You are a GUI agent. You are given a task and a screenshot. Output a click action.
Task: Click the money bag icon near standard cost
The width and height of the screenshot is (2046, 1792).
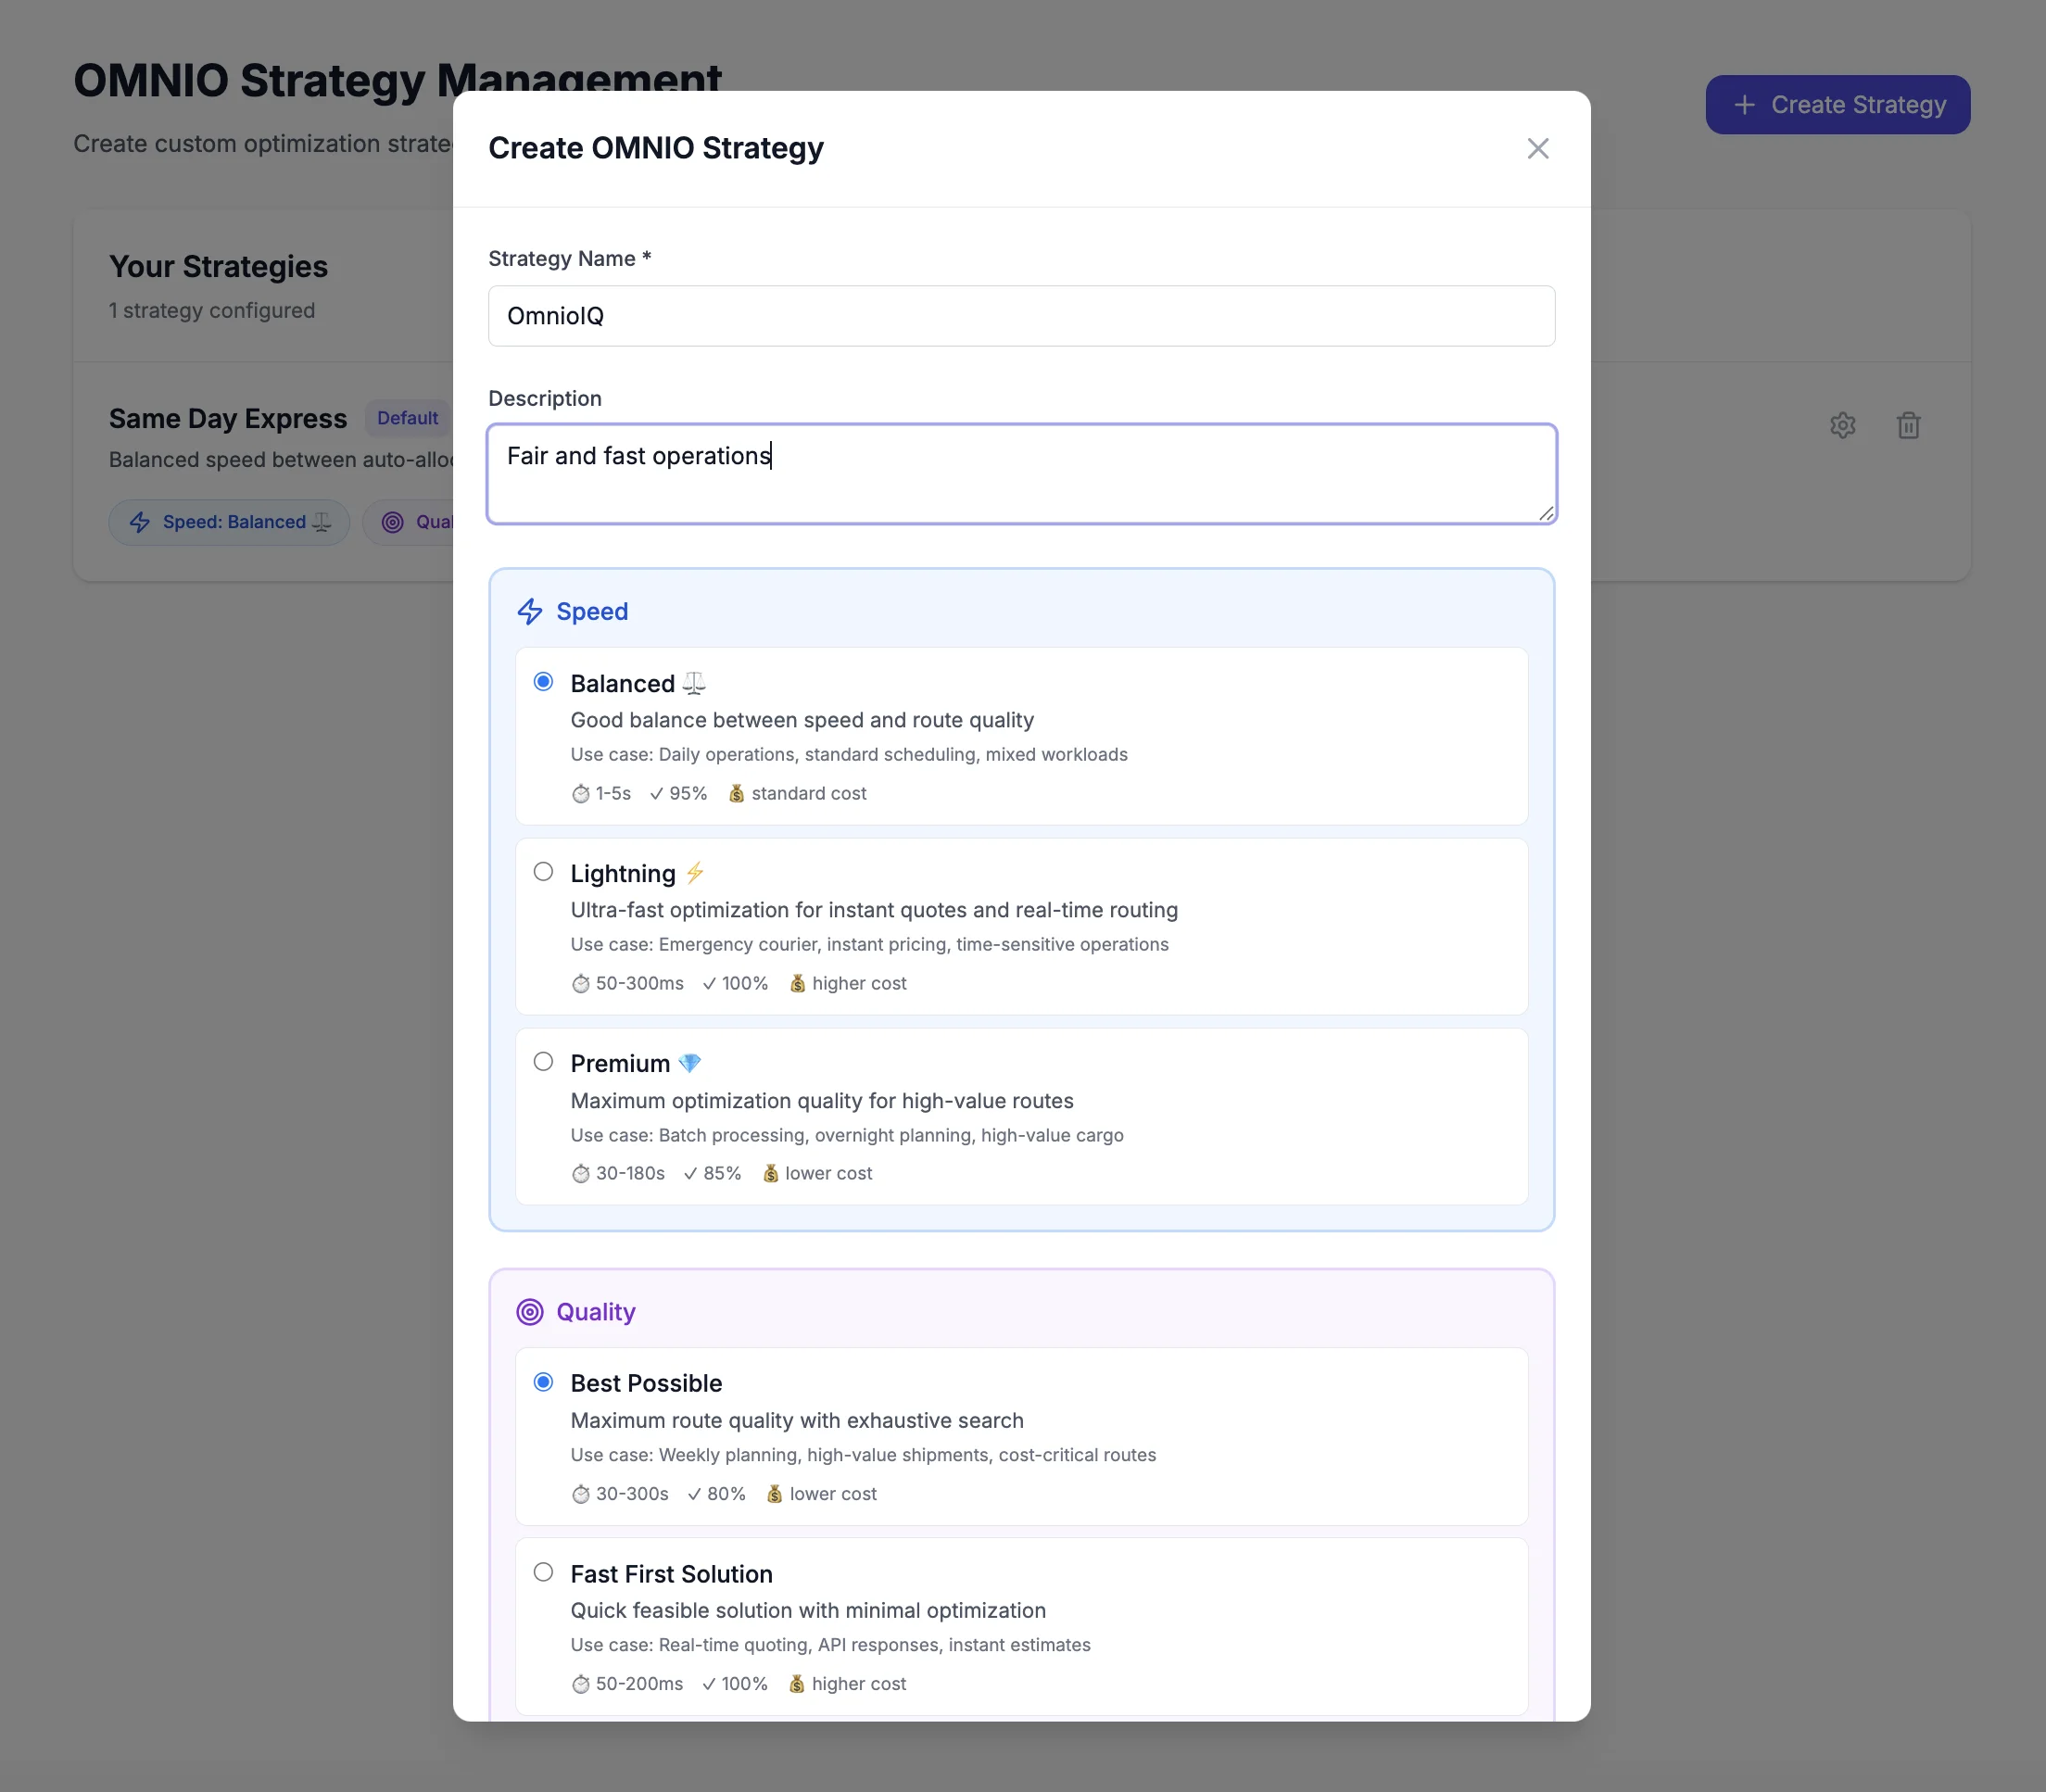(736, 793)
